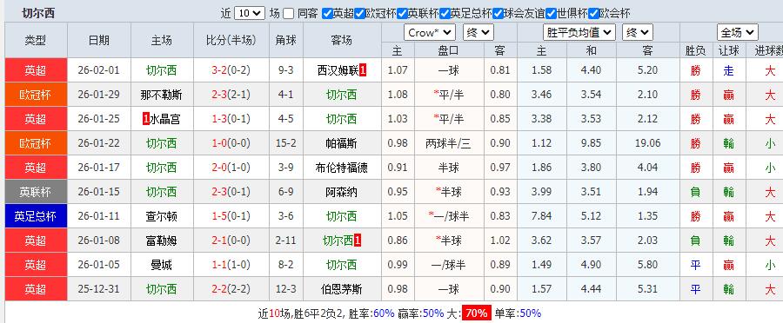This screenshot has width=783, height=323.
Task: Click the 英联杯 type label on 26-01-15
Action: coord(36,192)
